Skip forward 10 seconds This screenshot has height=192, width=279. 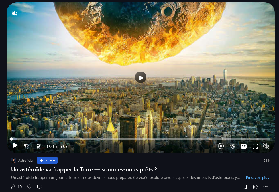[x=38, y=146]
